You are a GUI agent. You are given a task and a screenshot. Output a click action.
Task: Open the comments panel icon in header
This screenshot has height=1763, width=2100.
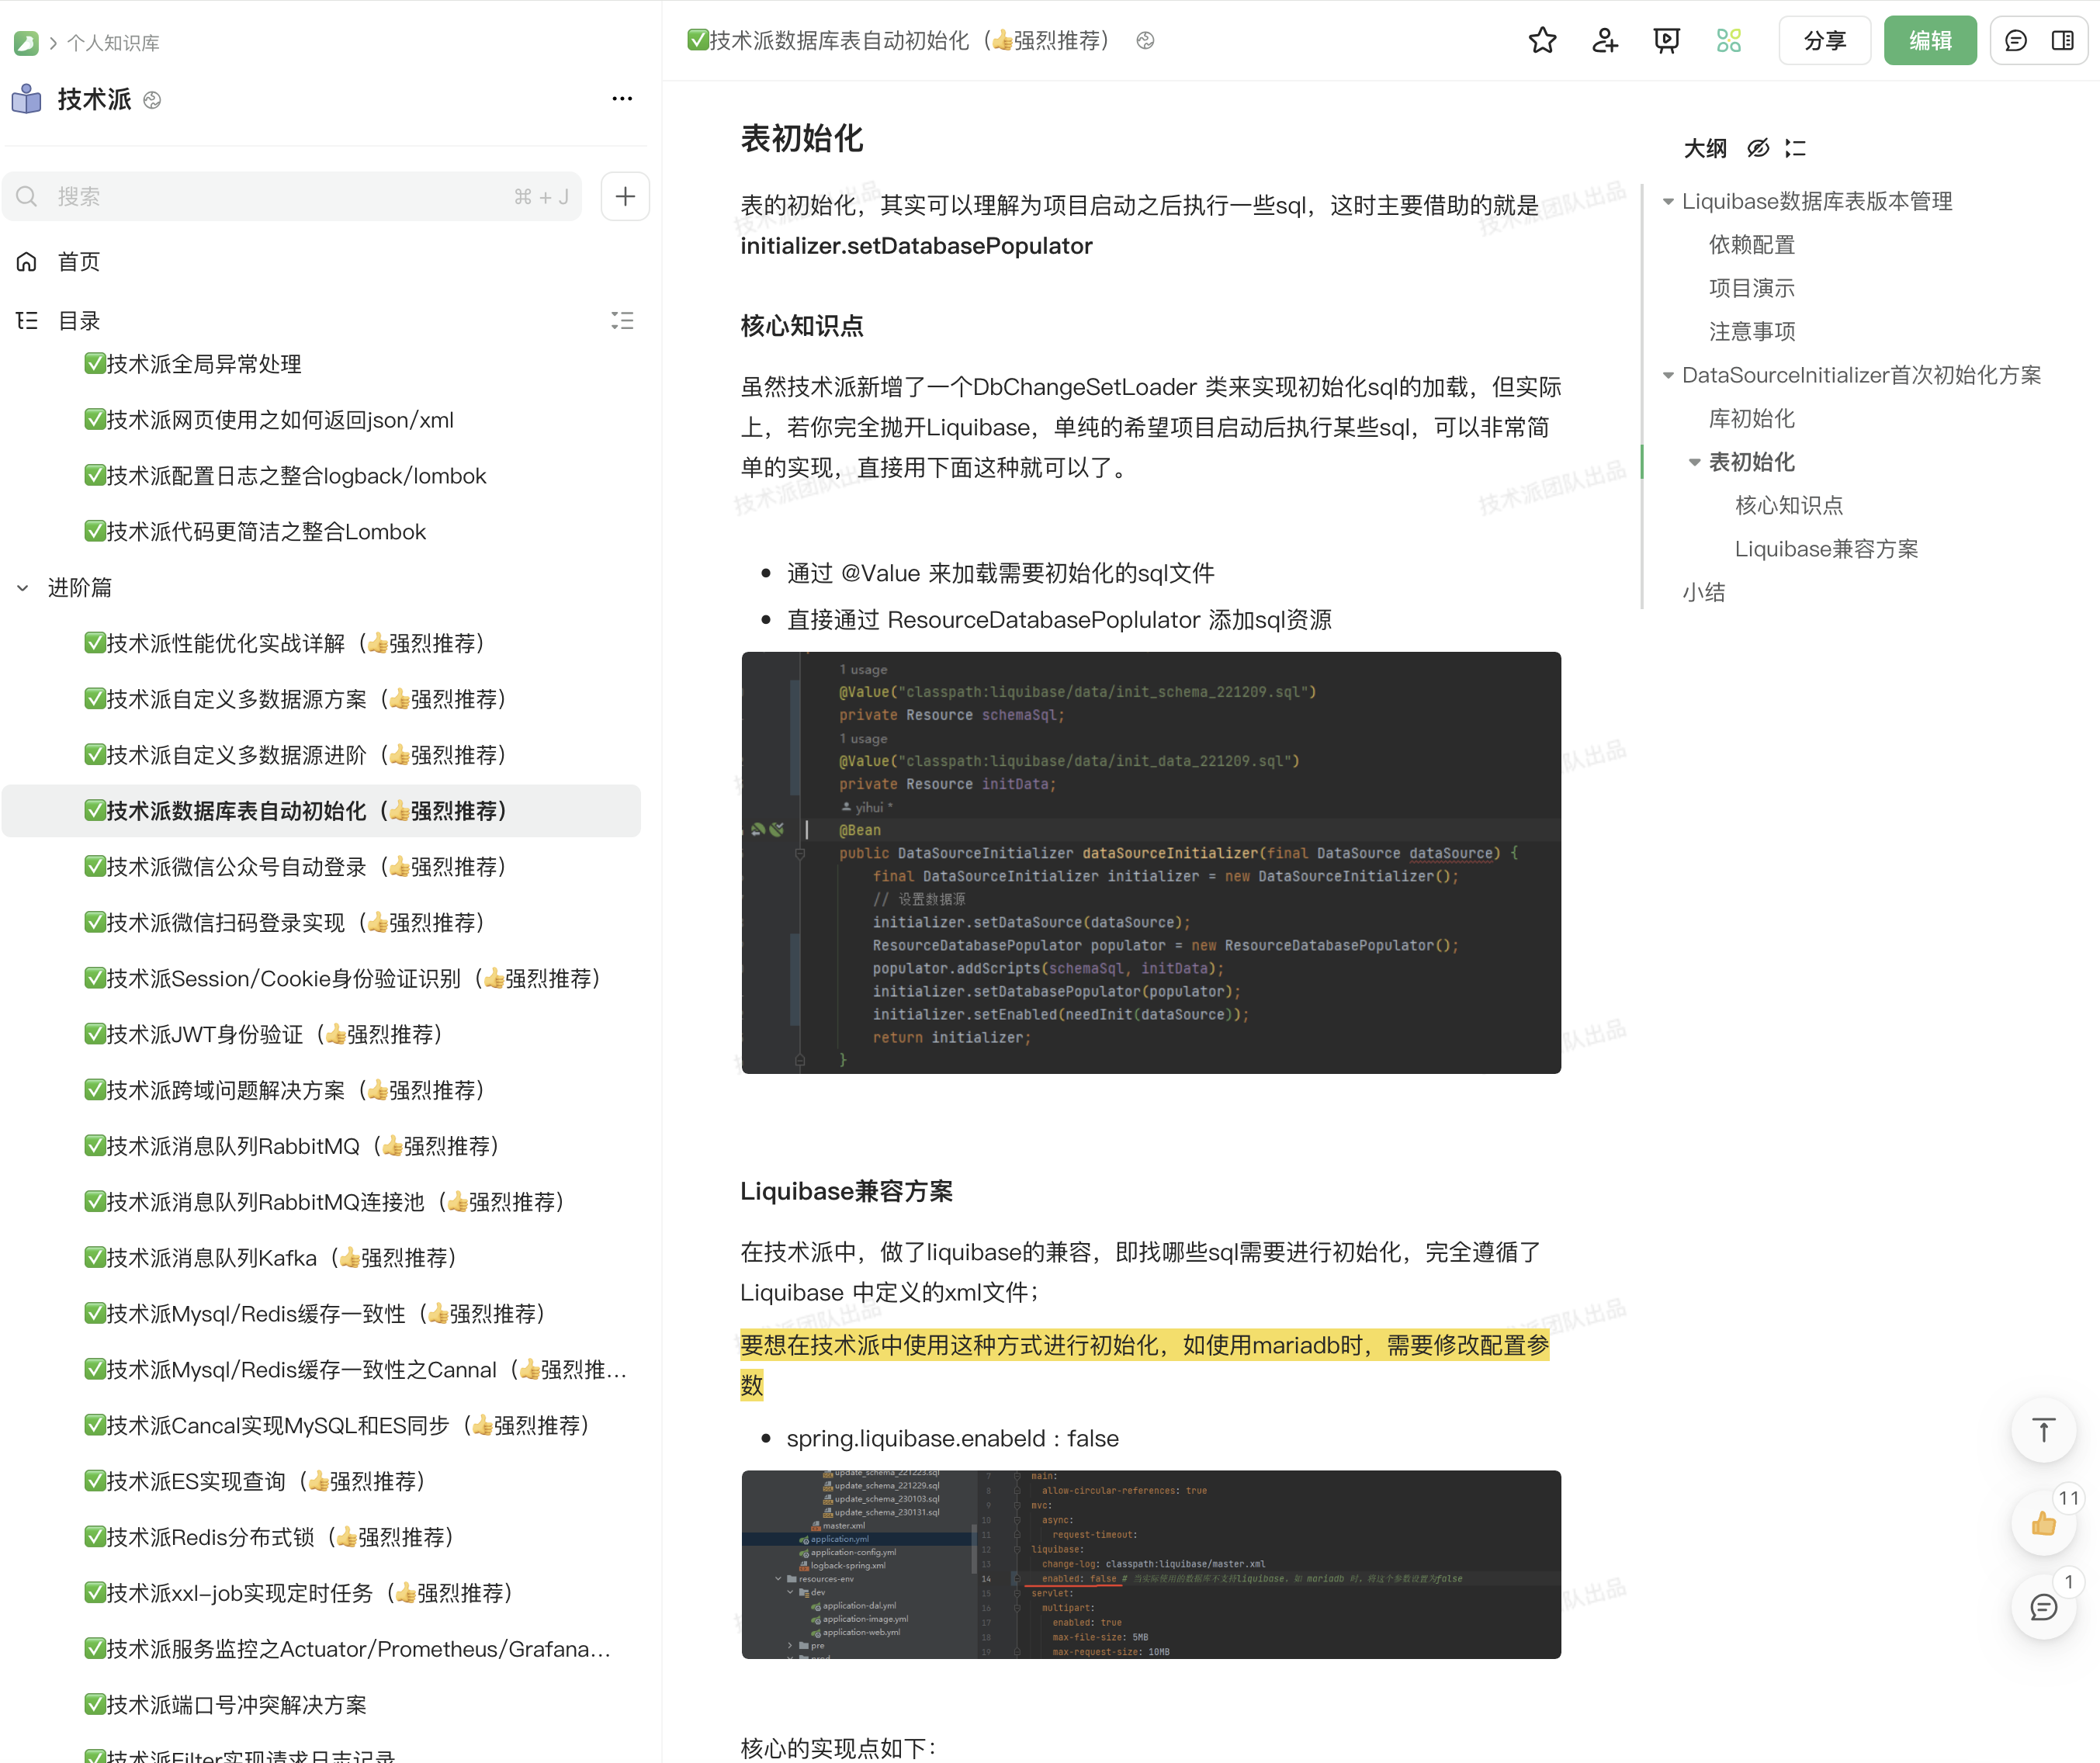pyautogui.click(x=2016, y=41)
